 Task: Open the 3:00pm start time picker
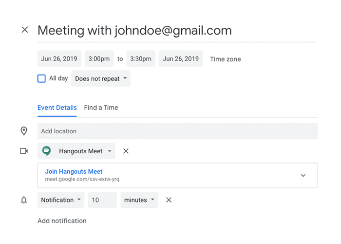coord(99,59)
